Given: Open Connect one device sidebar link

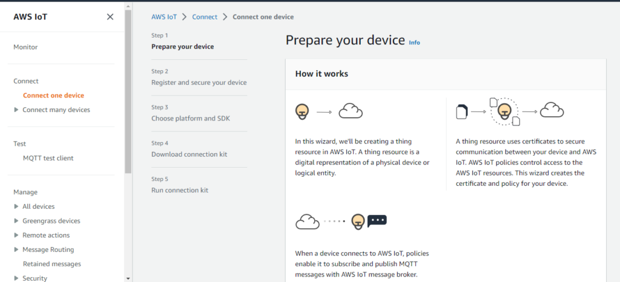Looking at the screenshot, I should [x=53, y=95].
